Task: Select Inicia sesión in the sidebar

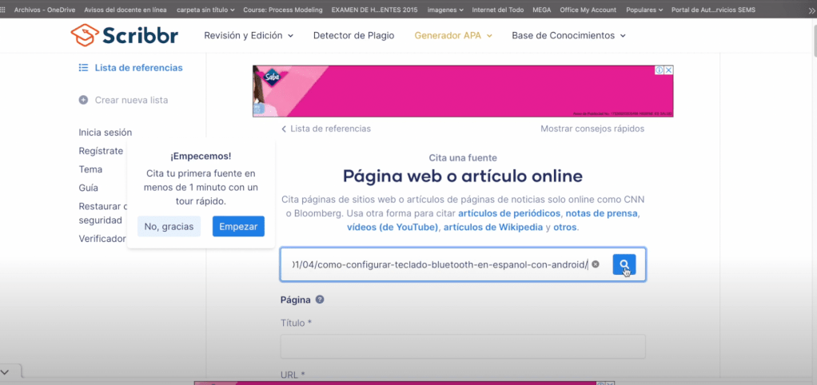Action: (x=105, y=133)
